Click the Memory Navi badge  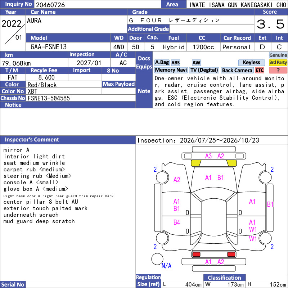point(171,70)
